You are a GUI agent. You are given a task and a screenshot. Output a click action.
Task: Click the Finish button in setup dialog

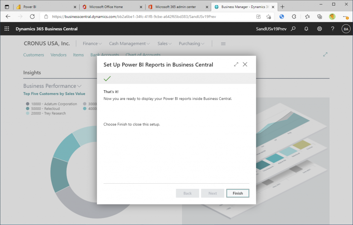238,193
